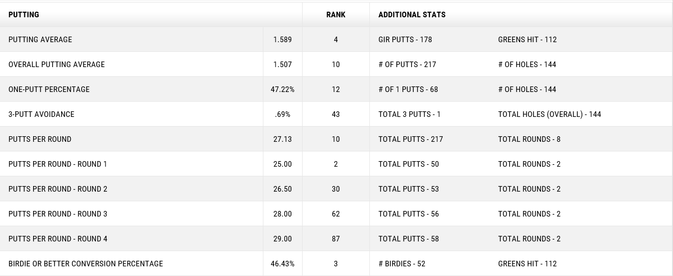Select the Putting Average row label
This screenshot has width=673, height=276.
[x=40, y=40]
